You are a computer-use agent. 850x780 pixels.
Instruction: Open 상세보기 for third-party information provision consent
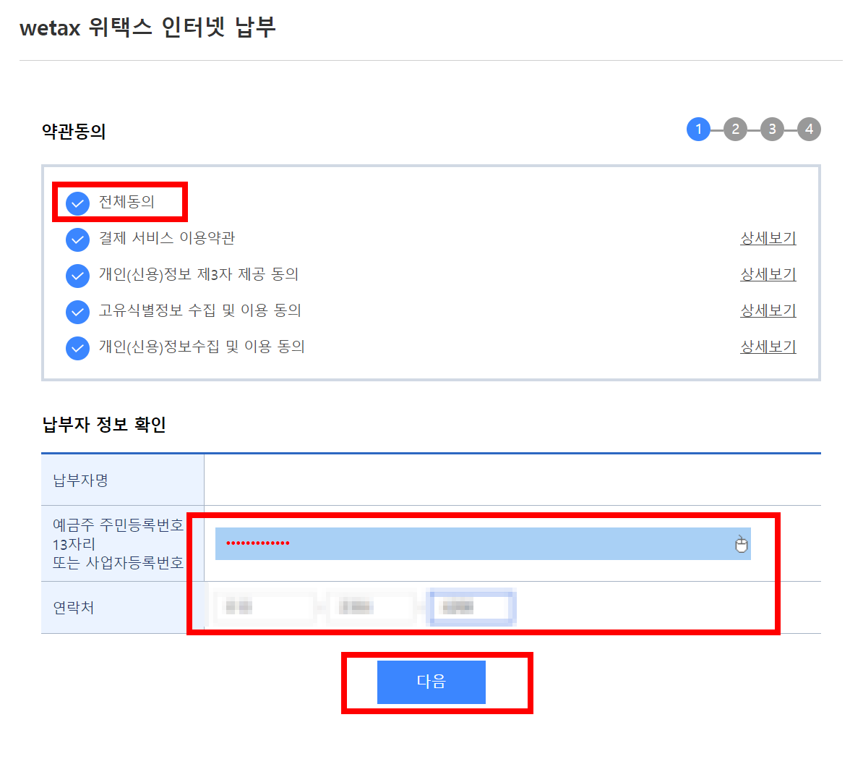768,274
